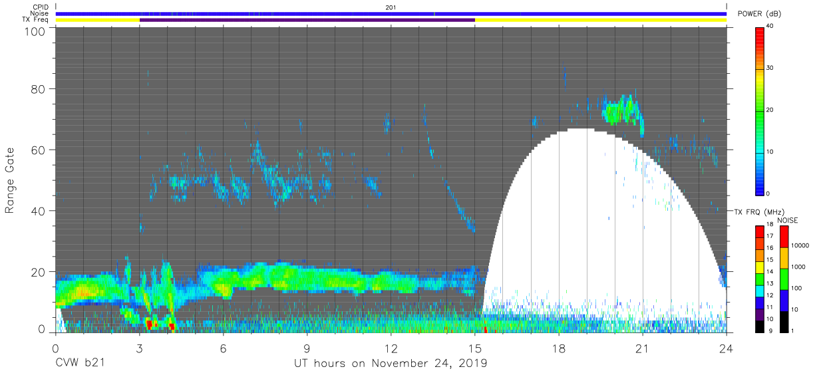This screenshot has height=377, width=817.
Task: Click the power colorbar tick '40'
Action: tap(770, 26)
